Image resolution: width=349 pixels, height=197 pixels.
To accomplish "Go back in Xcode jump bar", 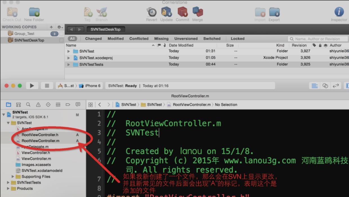I will click(100, 105).
